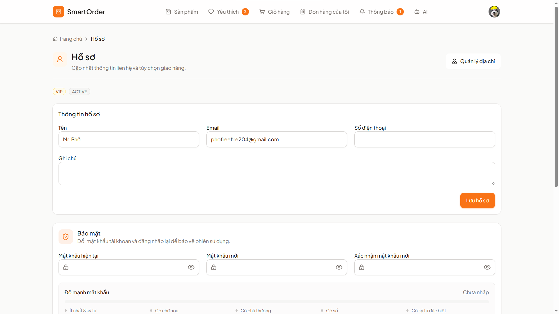
Task: Click the lock icon in Mật khẩu mới
Action: (x=214, y=267)
